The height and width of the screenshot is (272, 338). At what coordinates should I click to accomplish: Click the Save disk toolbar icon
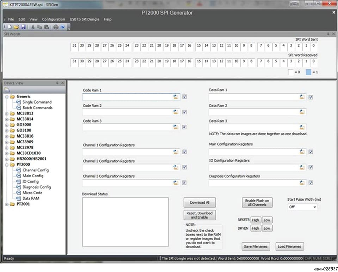coord(23,27)
